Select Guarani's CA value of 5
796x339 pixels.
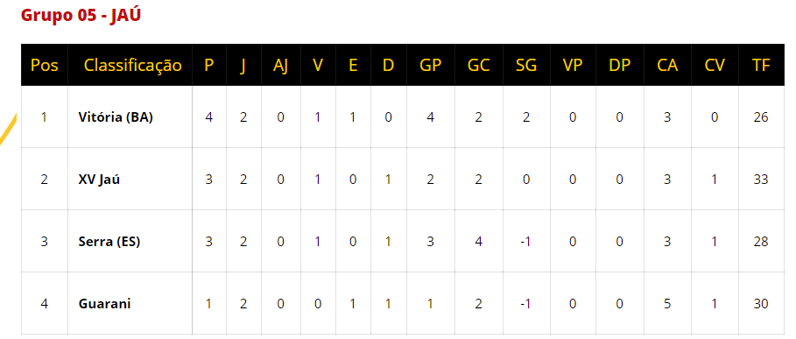(667, 303)
